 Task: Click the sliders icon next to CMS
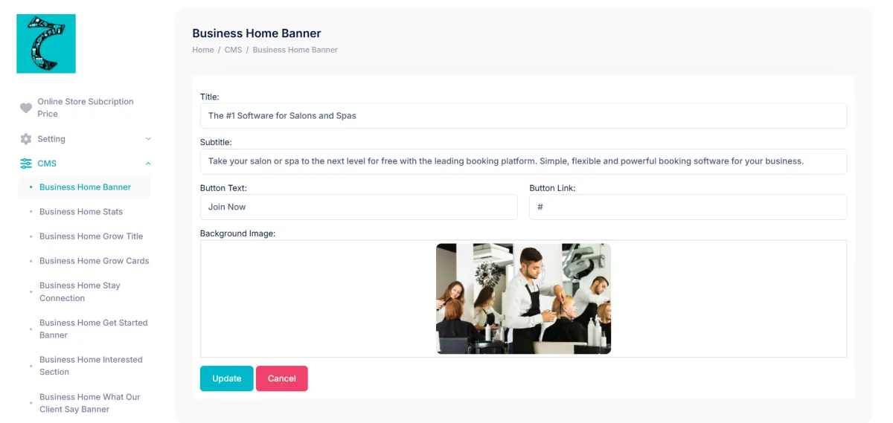click(26, 164)
